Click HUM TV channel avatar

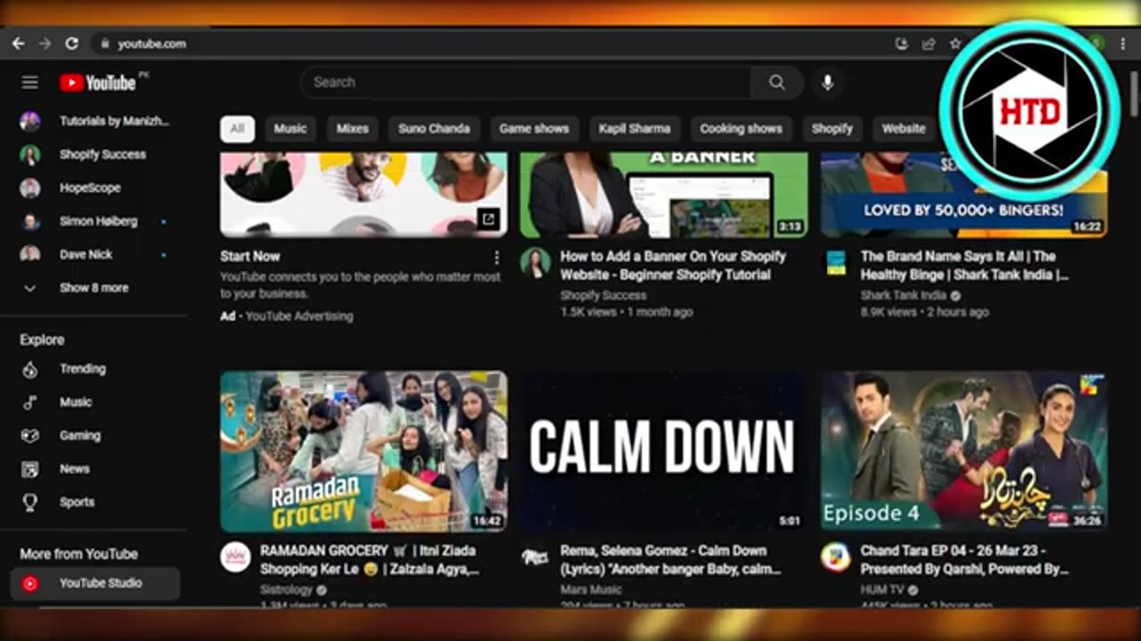[x=835, y=557]
